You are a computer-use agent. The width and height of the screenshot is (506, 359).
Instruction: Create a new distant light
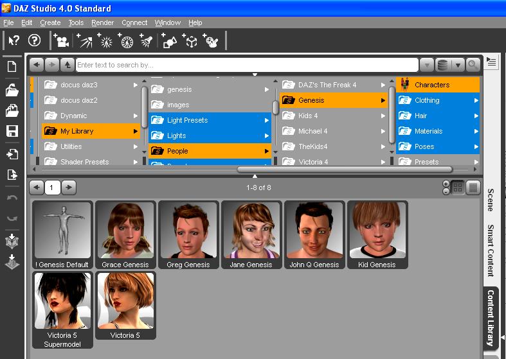pos(85,40)
